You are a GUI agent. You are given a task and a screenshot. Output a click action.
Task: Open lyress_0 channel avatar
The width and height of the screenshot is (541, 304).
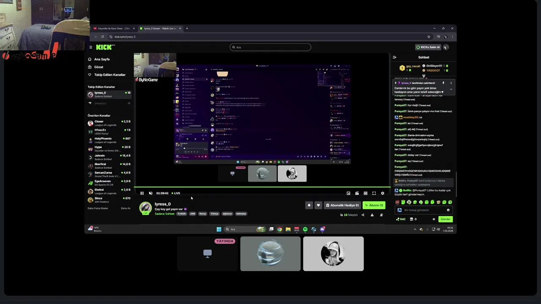click(145, 208)
